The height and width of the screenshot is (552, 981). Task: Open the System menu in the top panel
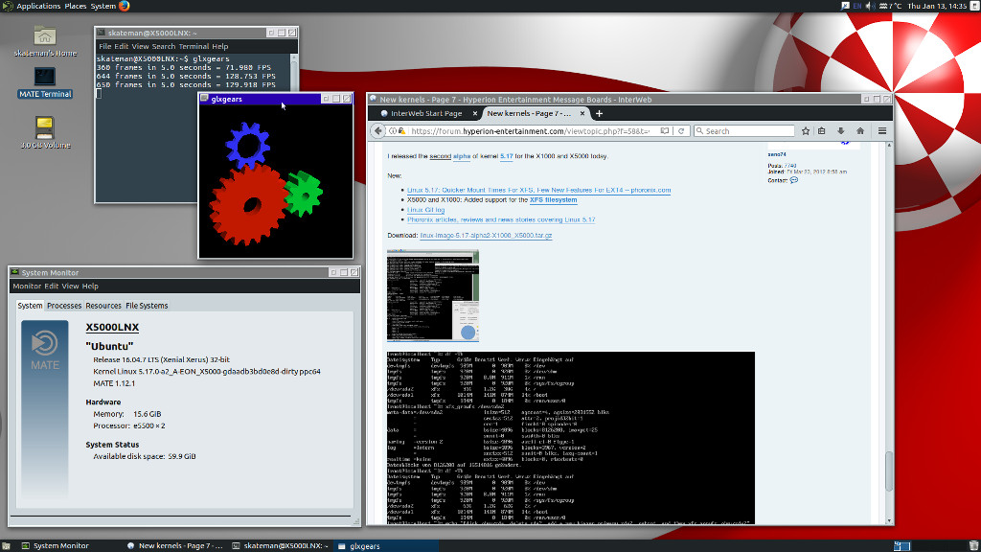pyautogui.click(x=103, y=6)
